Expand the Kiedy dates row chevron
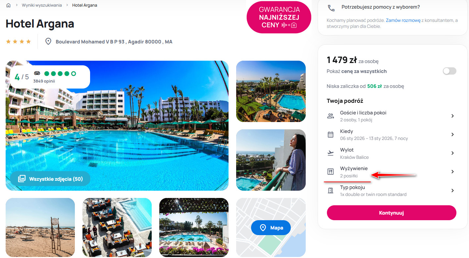The height and width of the screenshot is (258, 469). point(452,134)
